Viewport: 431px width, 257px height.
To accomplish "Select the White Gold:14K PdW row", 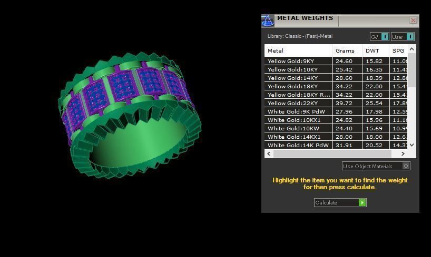I will [336, 145].
